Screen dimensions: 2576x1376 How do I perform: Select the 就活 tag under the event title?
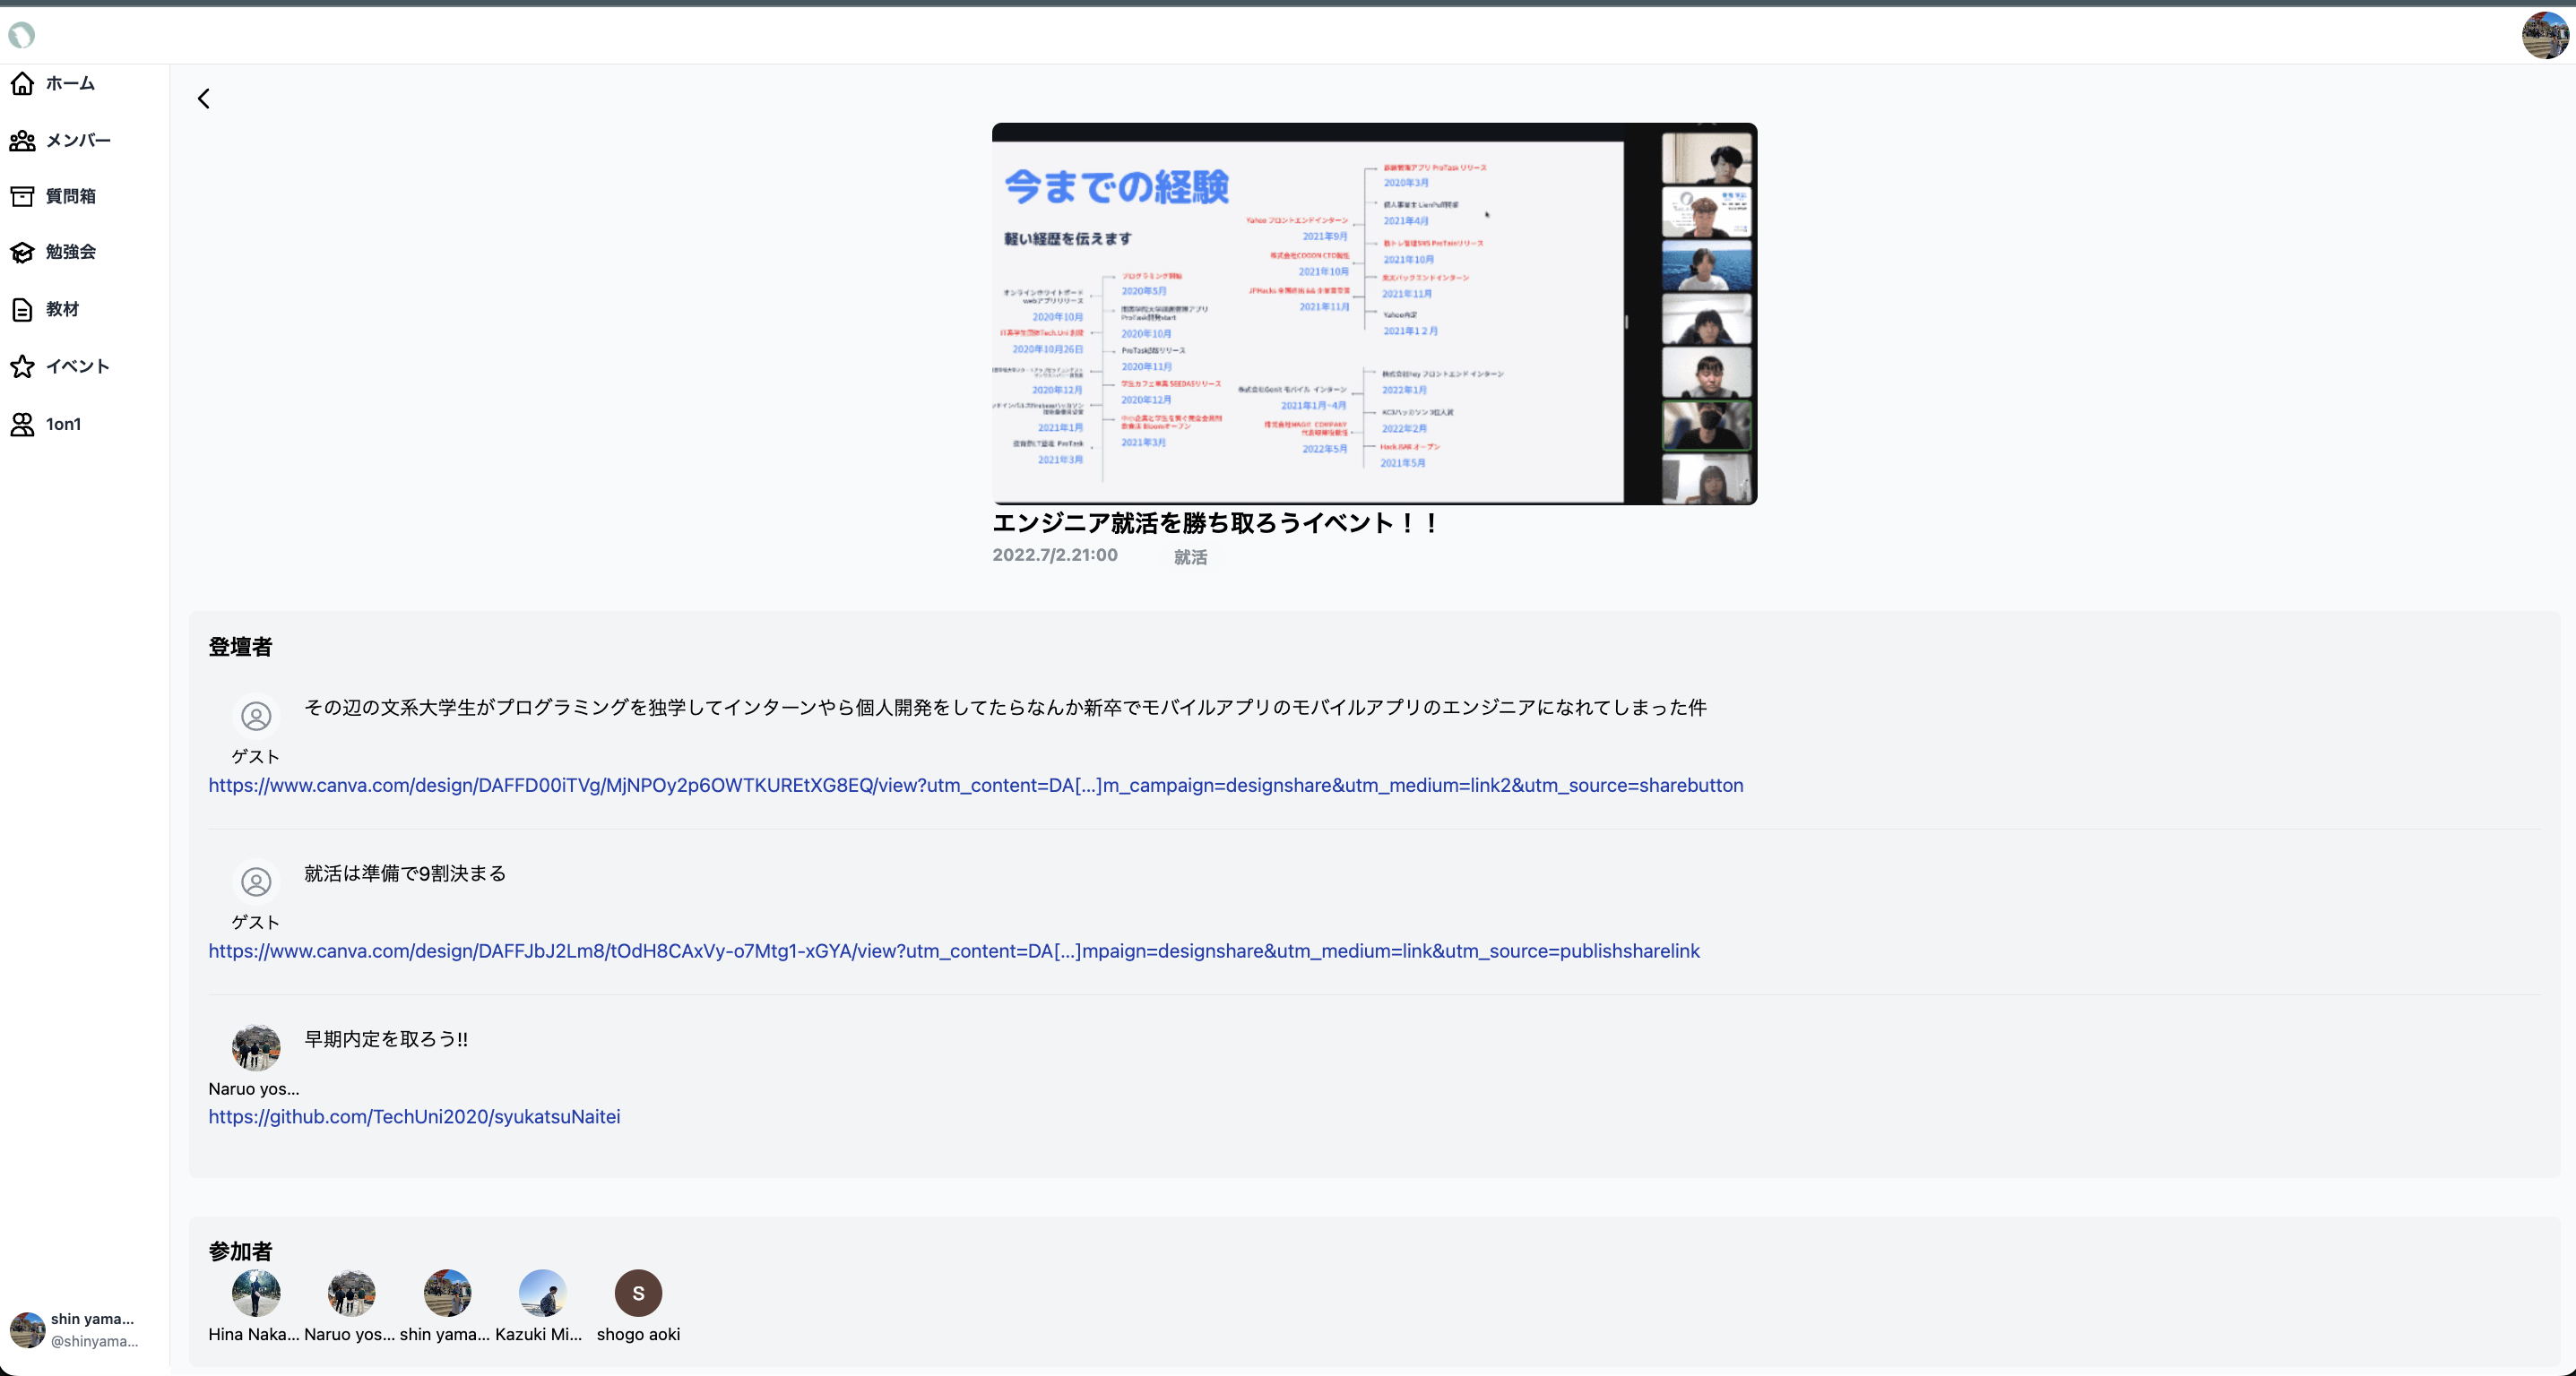click(x=1190, y=556)
